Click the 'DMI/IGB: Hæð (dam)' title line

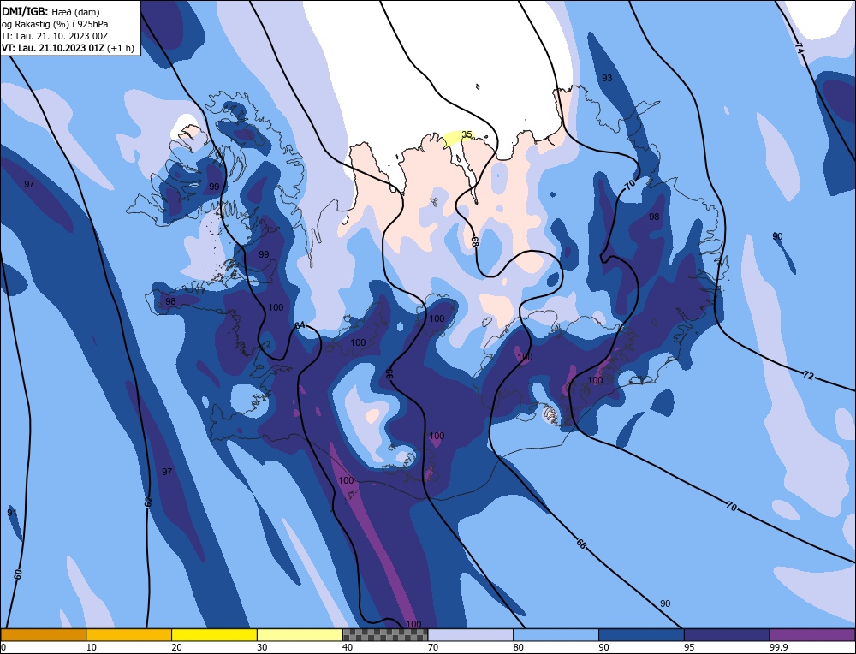tap(51, 11)
